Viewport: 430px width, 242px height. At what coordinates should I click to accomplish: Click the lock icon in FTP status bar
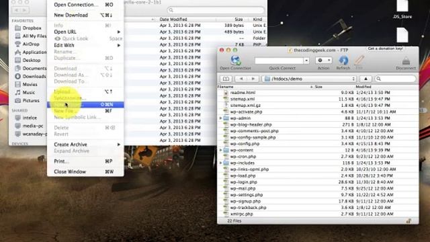(x=409, y=221)
